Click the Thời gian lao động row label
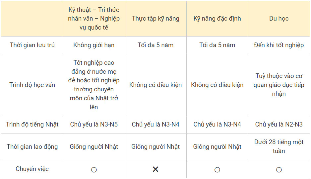311x179 pixels. [x=32, y=146]
